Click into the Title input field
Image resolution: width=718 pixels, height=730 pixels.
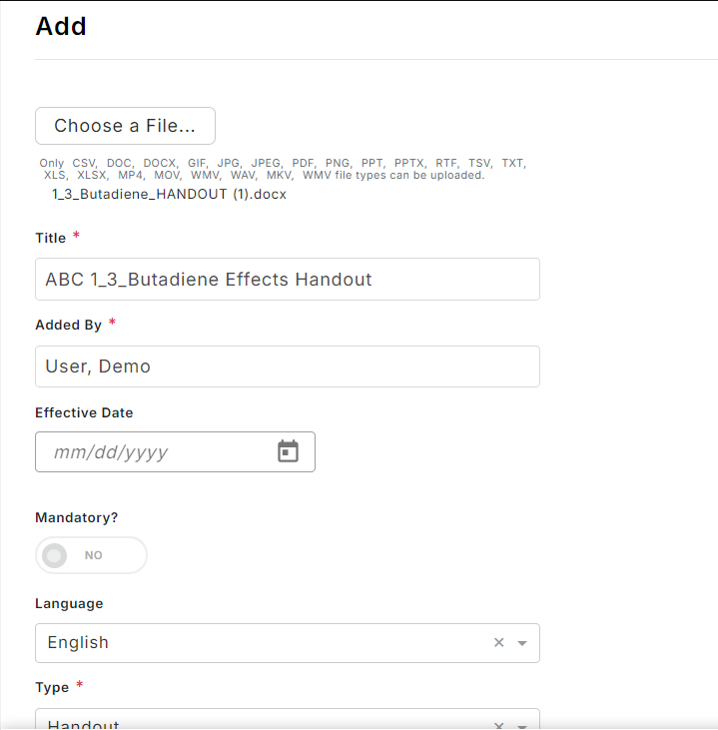(288, 279)
